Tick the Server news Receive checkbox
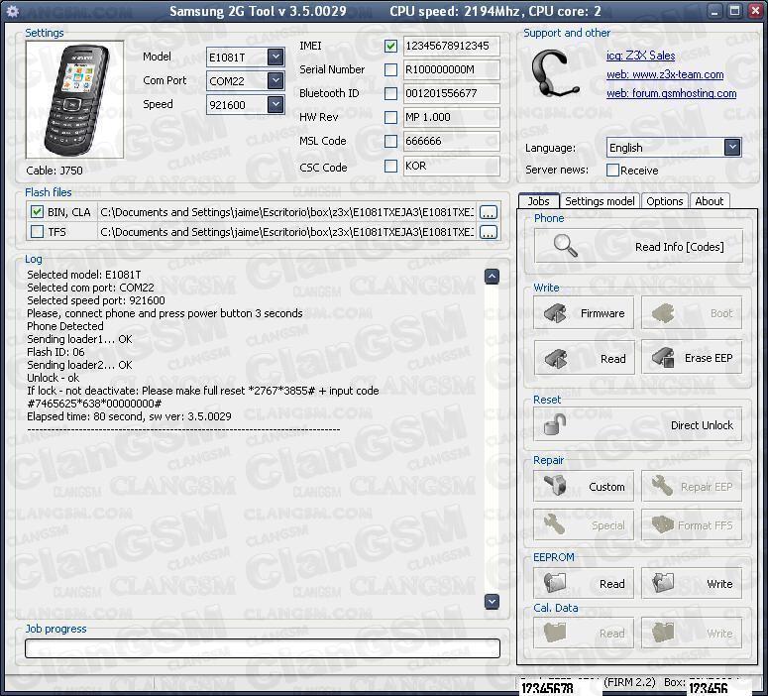768x696 pixels. 612,171
